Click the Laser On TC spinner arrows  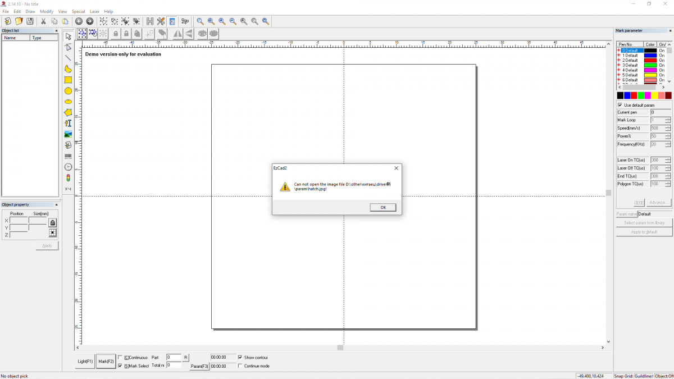(668, 160)
